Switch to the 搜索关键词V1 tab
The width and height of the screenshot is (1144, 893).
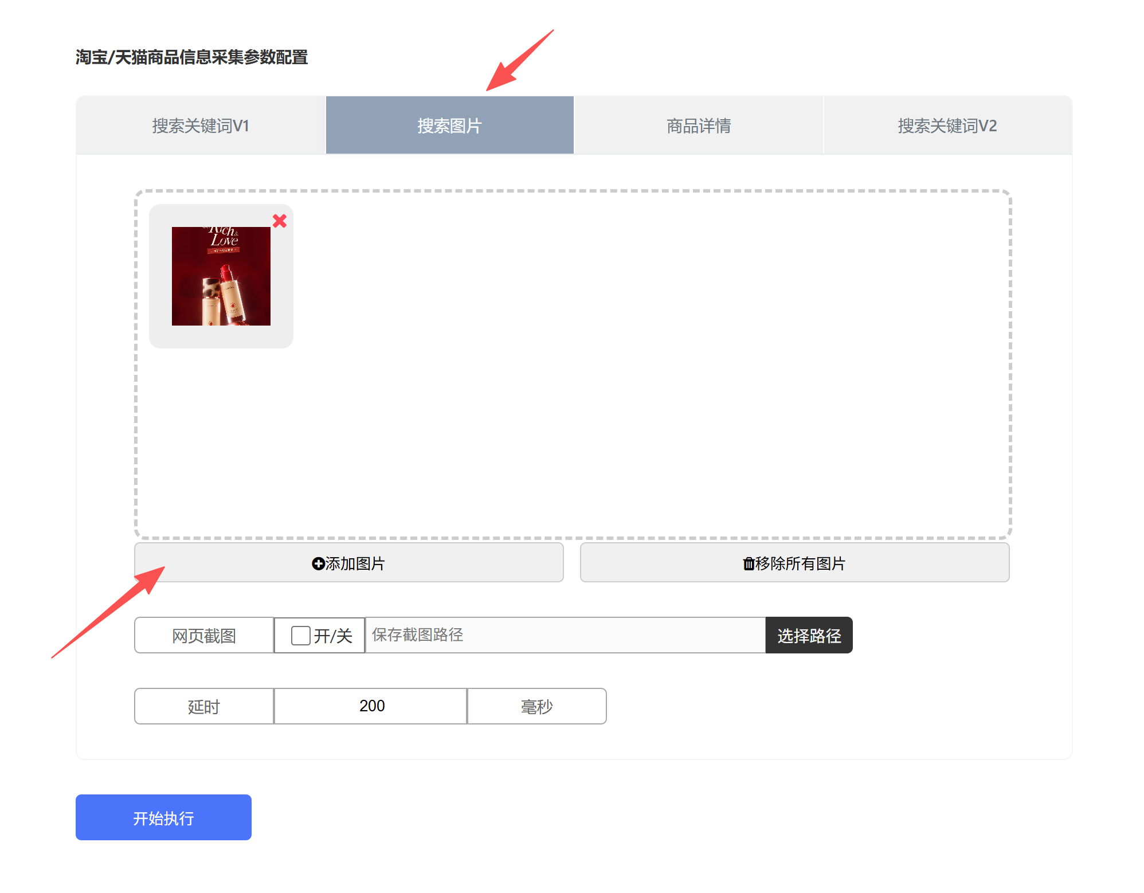[x=201, y=126]
